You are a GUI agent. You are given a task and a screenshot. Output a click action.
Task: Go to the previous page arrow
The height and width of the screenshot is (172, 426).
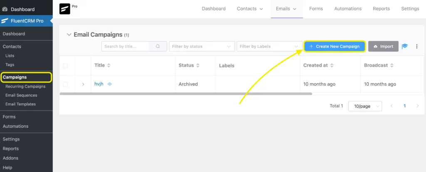pos(391,106)
